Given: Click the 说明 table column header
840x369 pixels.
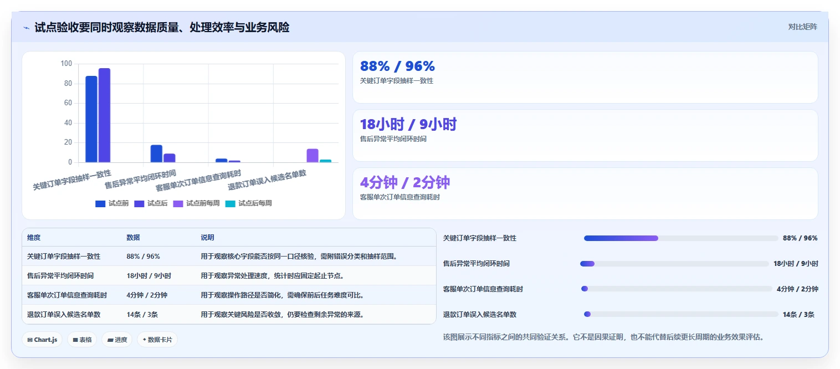Looking at the screenshot, I should (207, 237).
